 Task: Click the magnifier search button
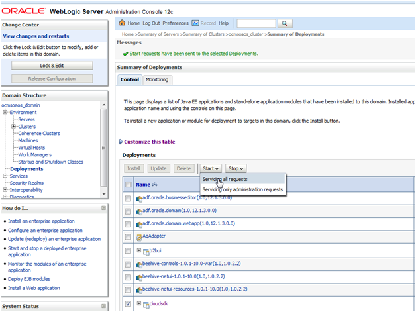coord(285,24)
